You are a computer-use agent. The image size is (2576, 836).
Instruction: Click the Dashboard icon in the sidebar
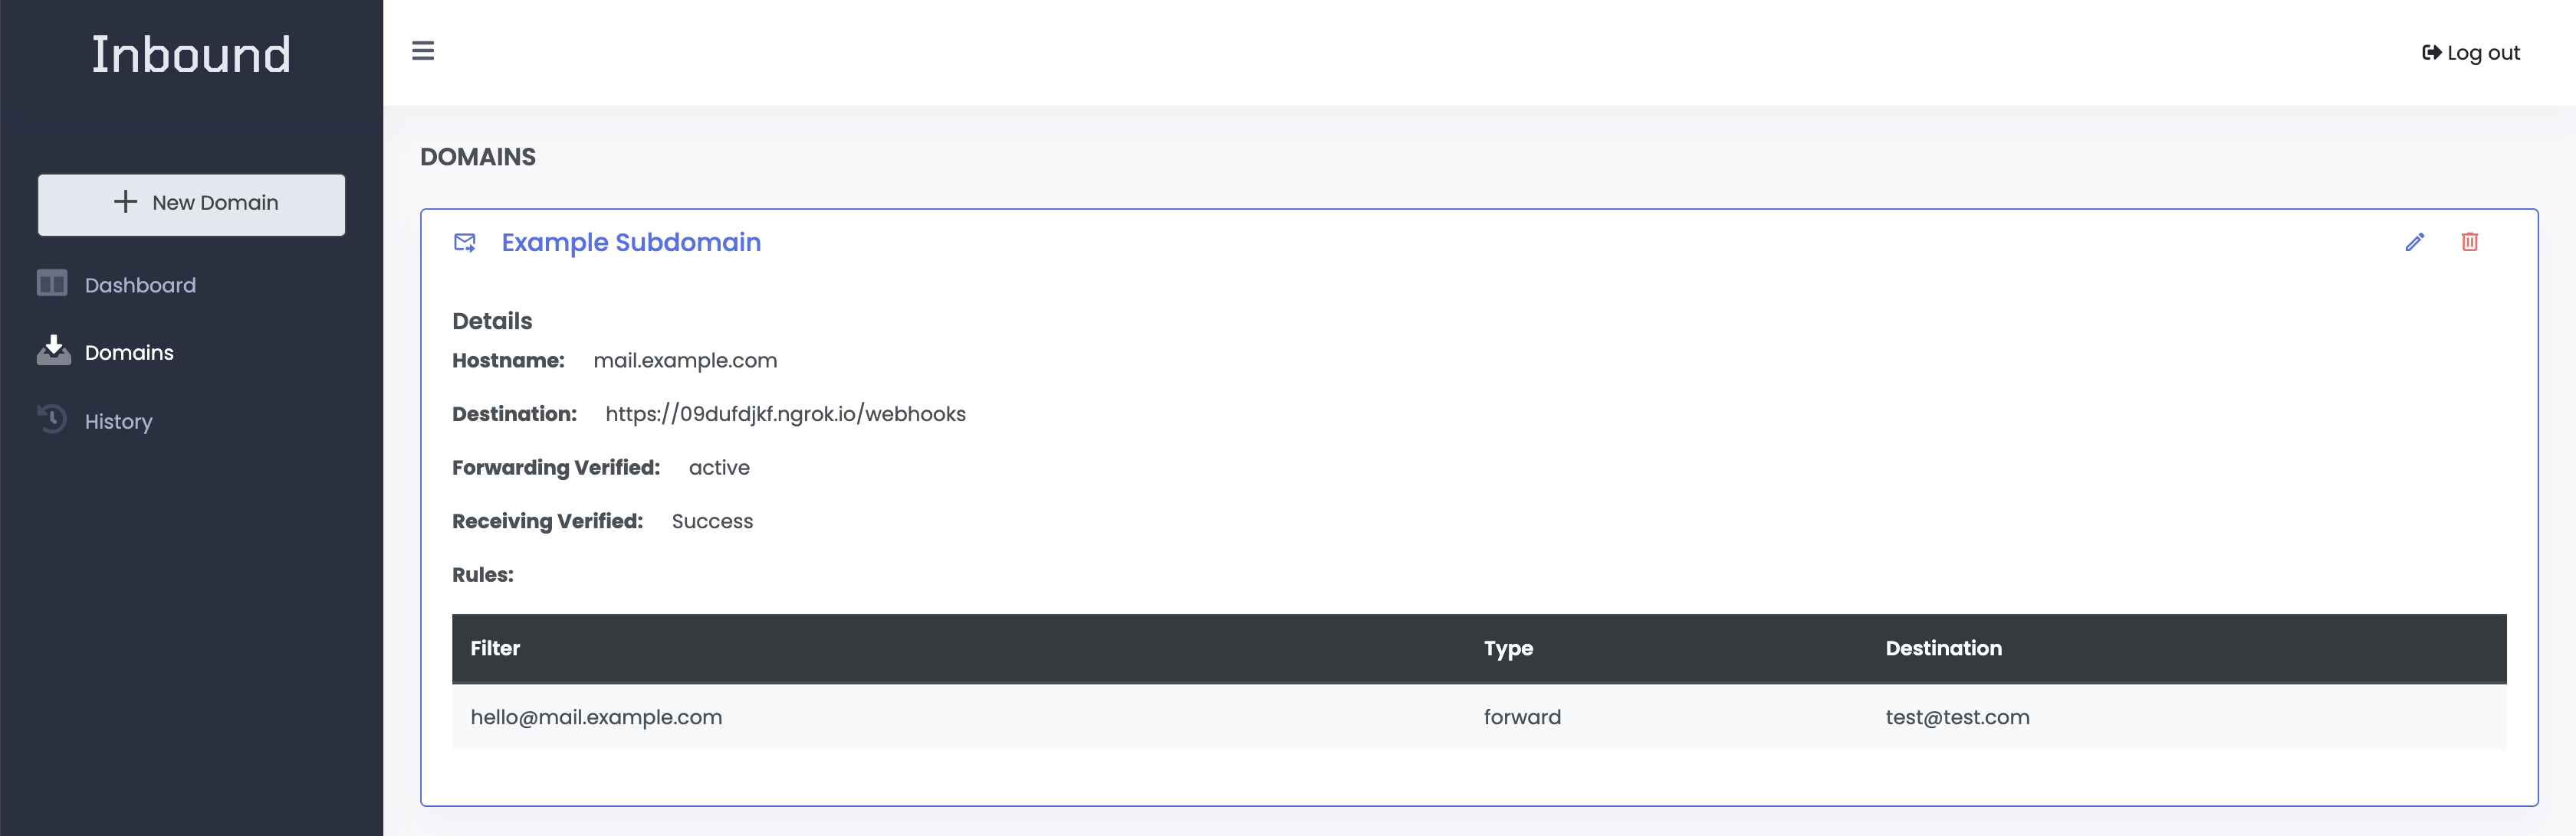pyautogui.click(x=52, y=285)
